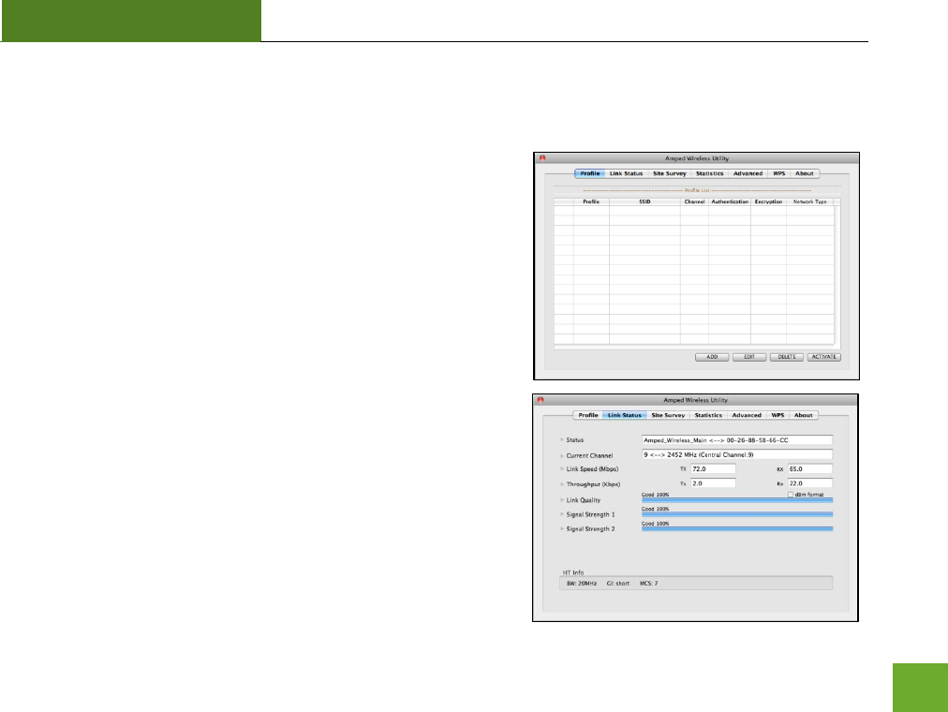Image resolution: width=948 pixels, height=712 pixels.
Task: Click the Status field showing Amped_Wireless_Main
Action: click(737, 440)
